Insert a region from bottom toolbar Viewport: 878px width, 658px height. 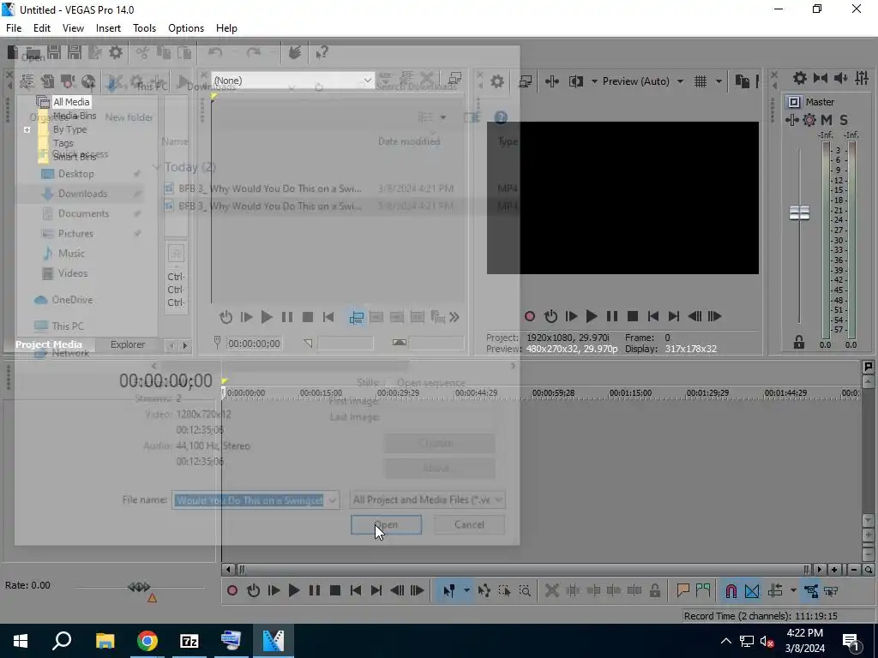point(703,591)
